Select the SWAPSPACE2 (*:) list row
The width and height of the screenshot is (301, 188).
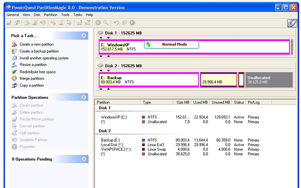point(180,149)
